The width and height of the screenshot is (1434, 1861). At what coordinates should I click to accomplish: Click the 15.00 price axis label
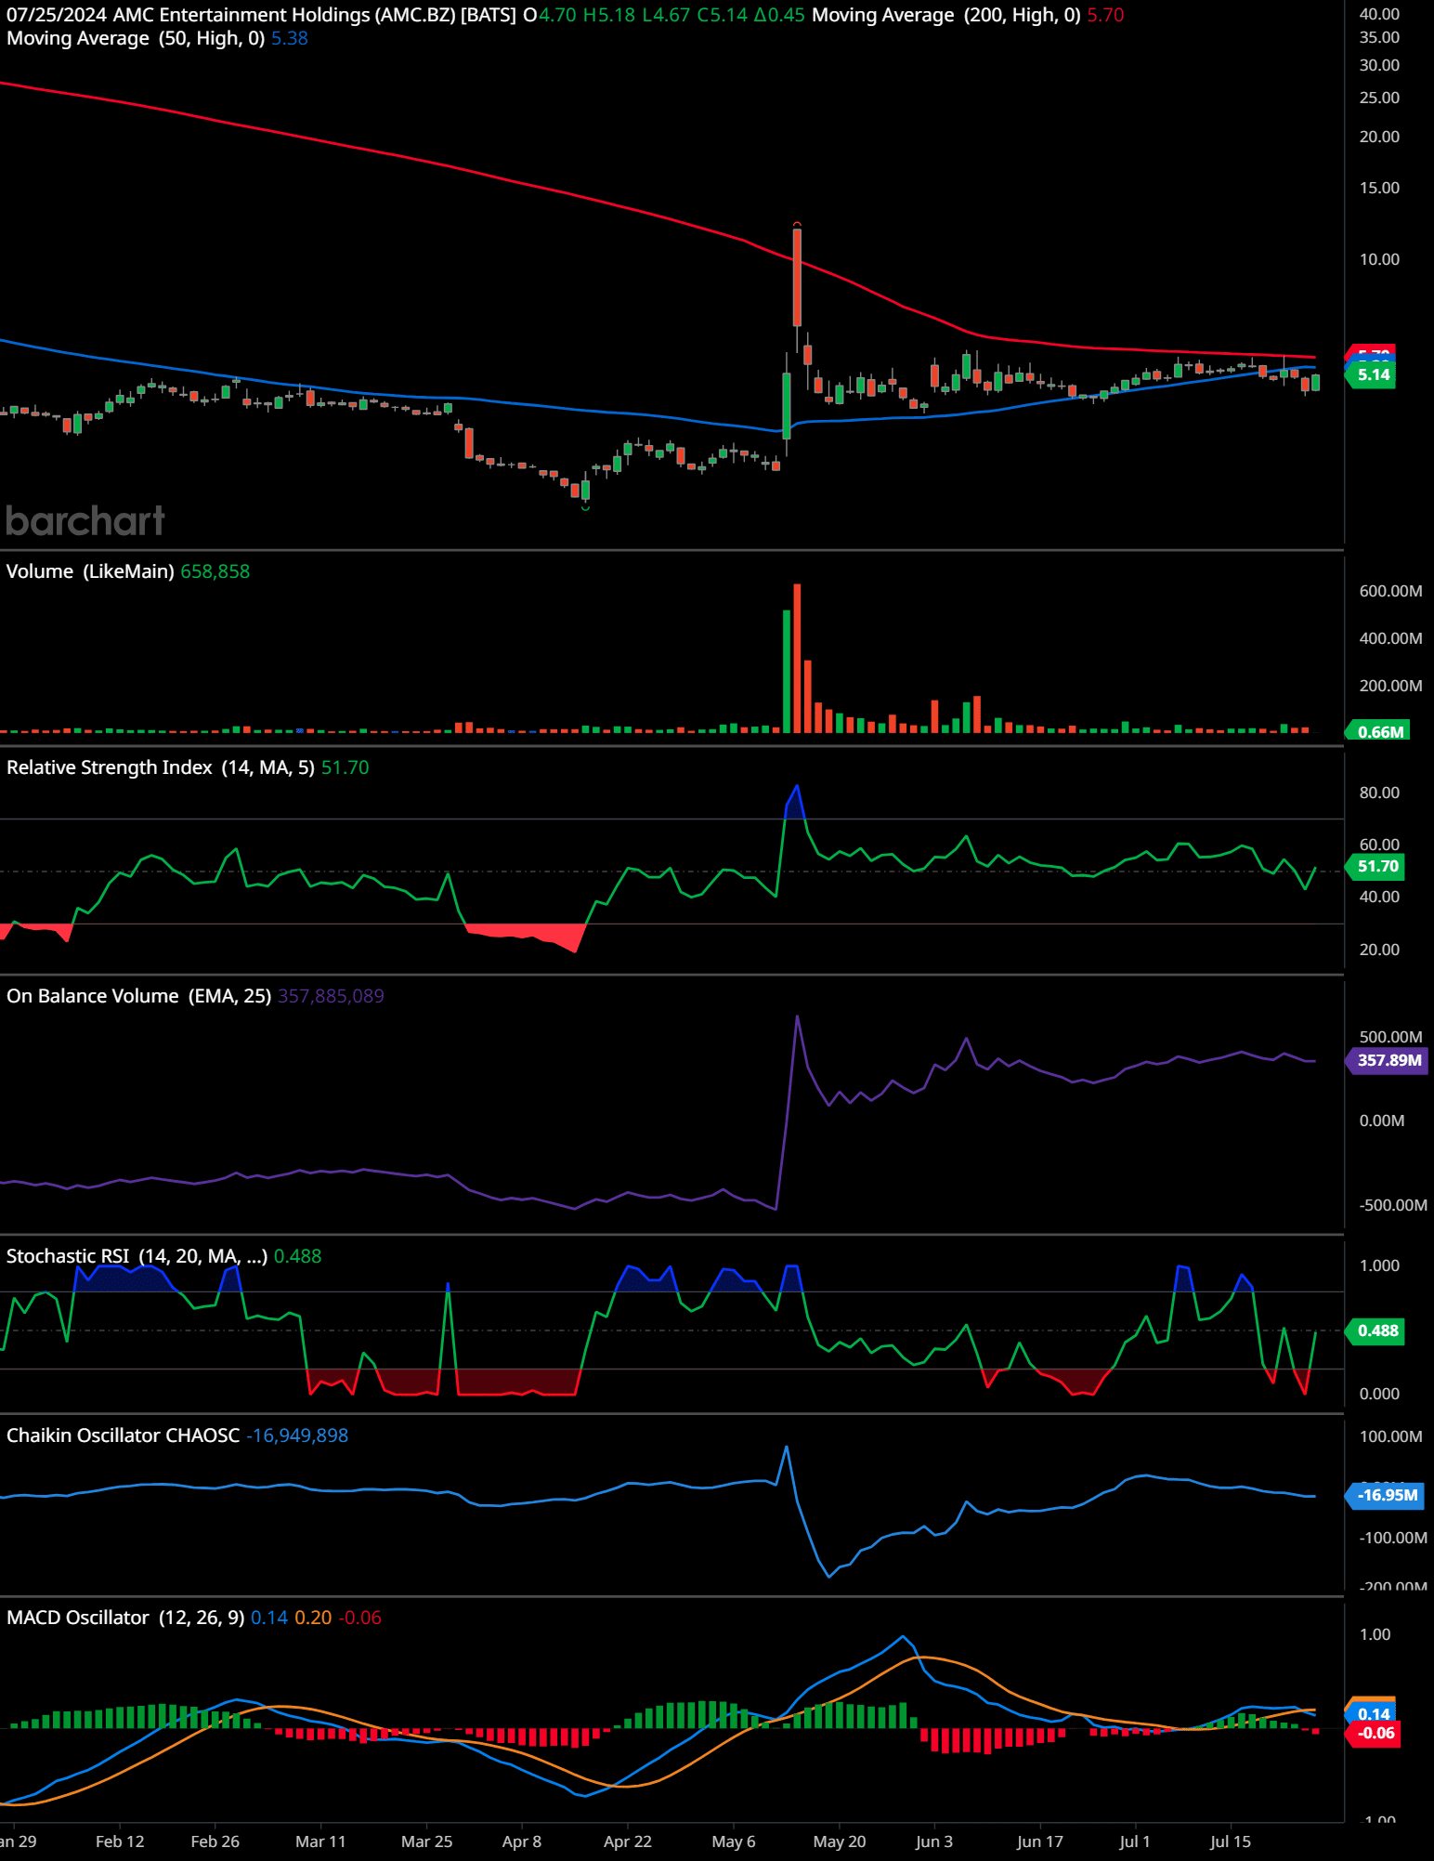1379,188
